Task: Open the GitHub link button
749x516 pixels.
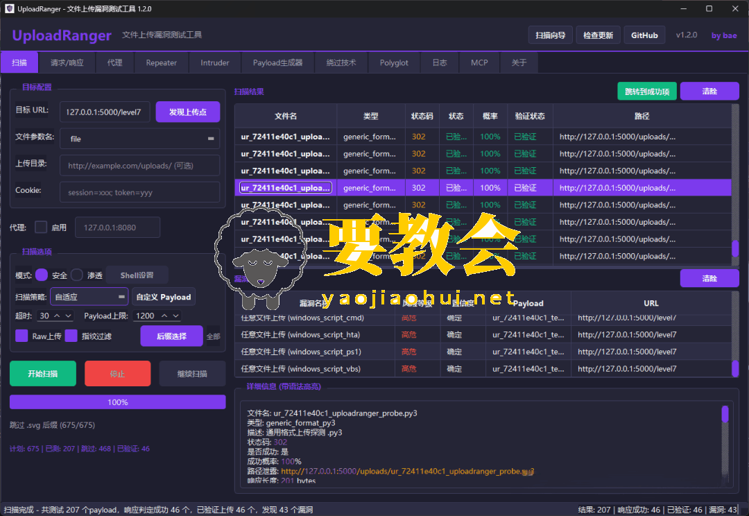Action: click(644, 35)
